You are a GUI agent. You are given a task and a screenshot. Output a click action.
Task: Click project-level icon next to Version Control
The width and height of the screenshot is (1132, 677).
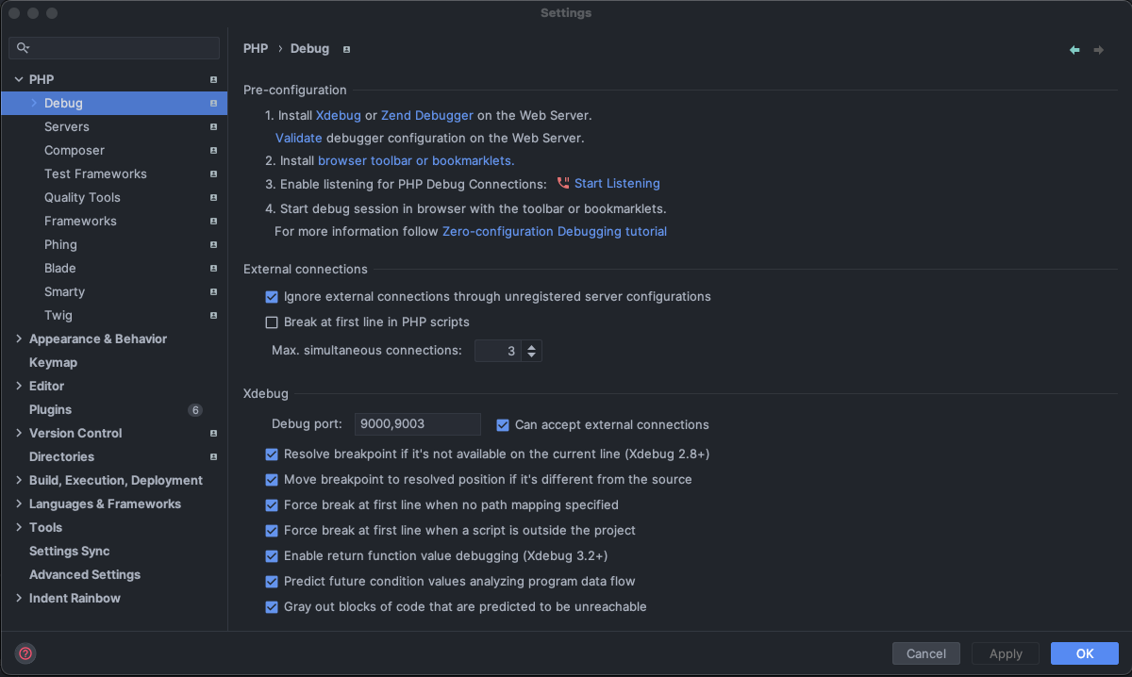click(213, 434)
